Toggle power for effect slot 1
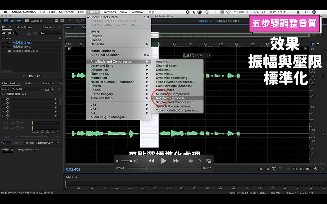This screenshot has height=204, width=327. [7, 100]
